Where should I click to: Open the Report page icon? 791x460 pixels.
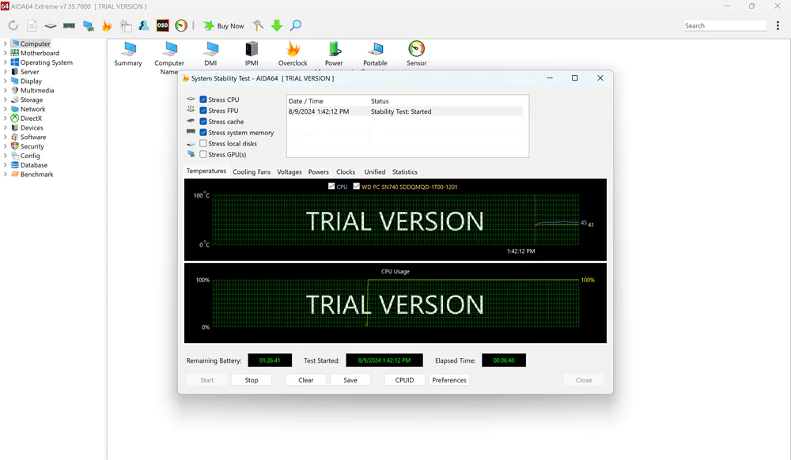pos(32,25)
